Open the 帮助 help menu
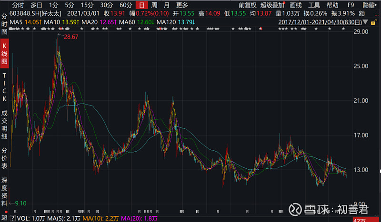 tap(332, 5)
